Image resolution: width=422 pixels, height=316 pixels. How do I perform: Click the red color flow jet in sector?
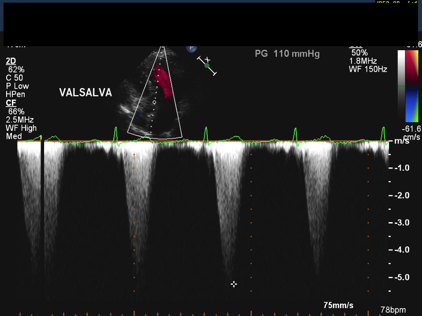coord(164,82)
